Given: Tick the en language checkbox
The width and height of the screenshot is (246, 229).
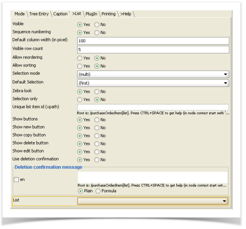Looking at the screenshot, I should pyautogui.click(x=16, y=180).
